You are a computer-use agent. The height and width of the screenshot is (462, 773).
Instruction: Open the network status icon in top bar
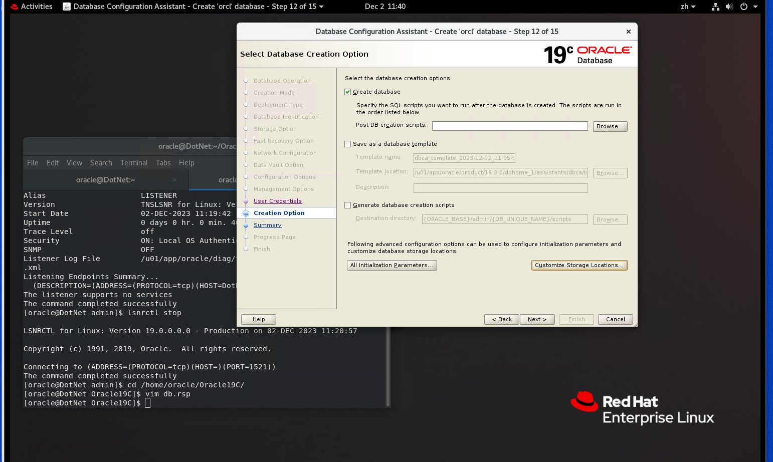coord(715,7)
